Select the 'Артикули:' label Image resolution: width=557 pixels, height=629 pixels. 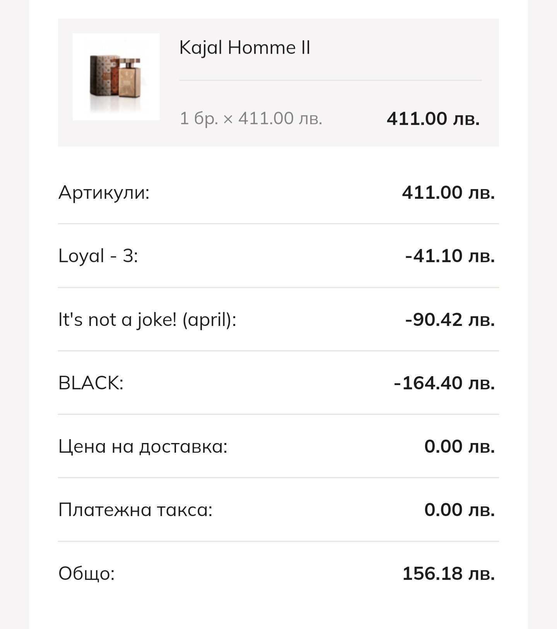point(104,192)
